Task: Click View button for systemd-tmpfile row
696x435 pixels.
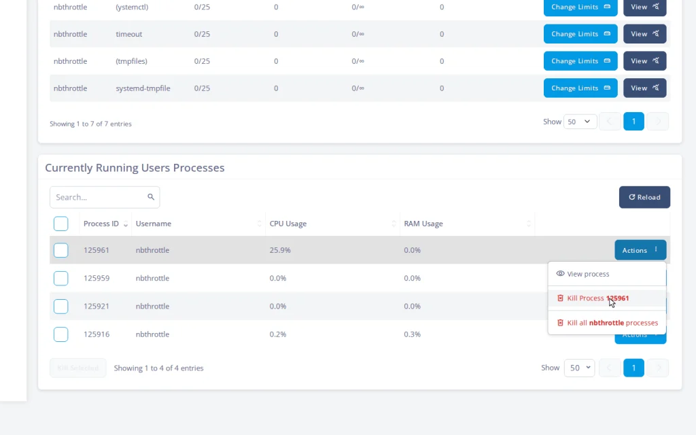Action: [x=645, y=88]
